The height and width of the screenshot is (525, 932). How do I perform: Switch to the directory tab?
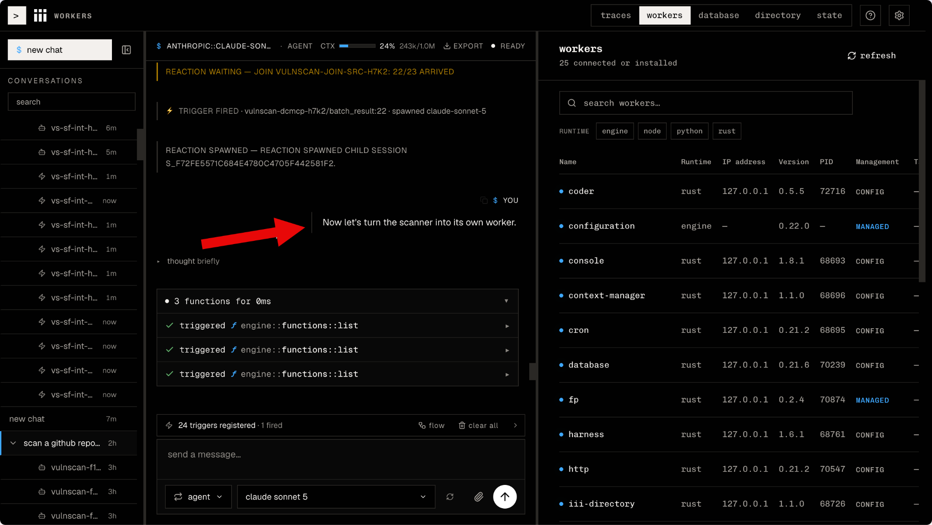click(778, 15)
